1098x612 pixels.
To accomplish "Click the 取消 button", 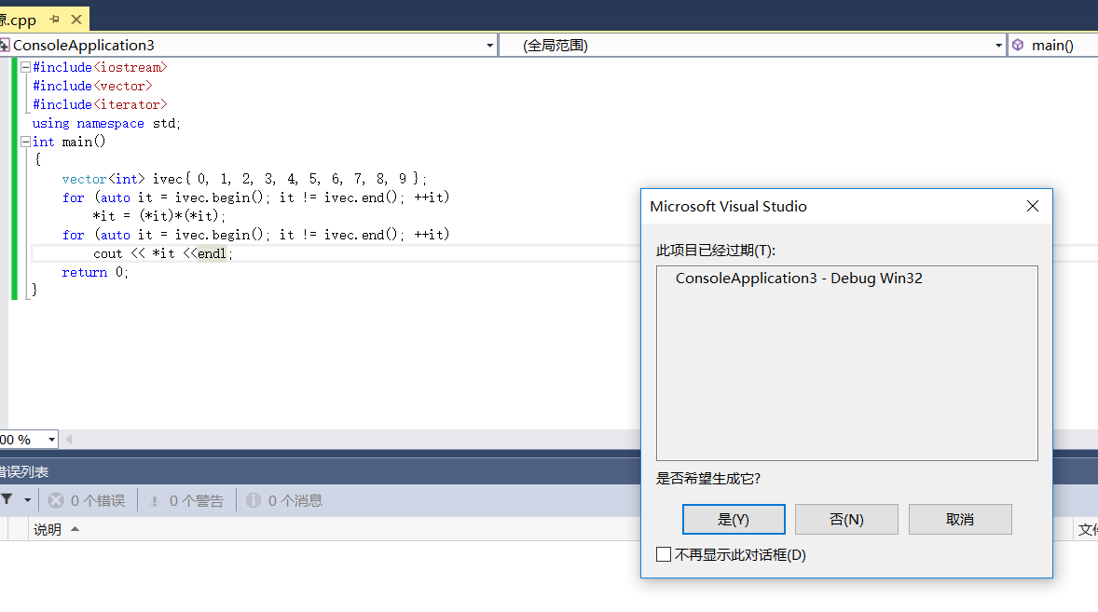I will pyautogui.click(x=960, y=520).
